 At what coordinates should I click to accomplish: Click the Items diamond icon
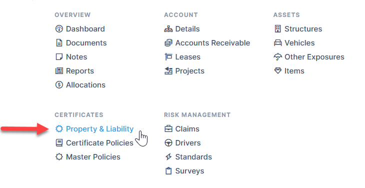pos(277,70)
